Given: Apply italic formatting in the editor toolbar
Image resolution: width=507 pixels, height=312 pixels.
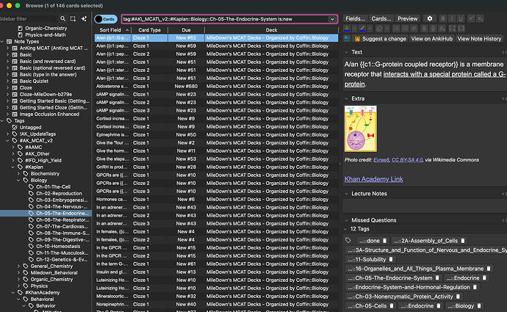Looking at the screenshot, I should click(x=452, y=18).
